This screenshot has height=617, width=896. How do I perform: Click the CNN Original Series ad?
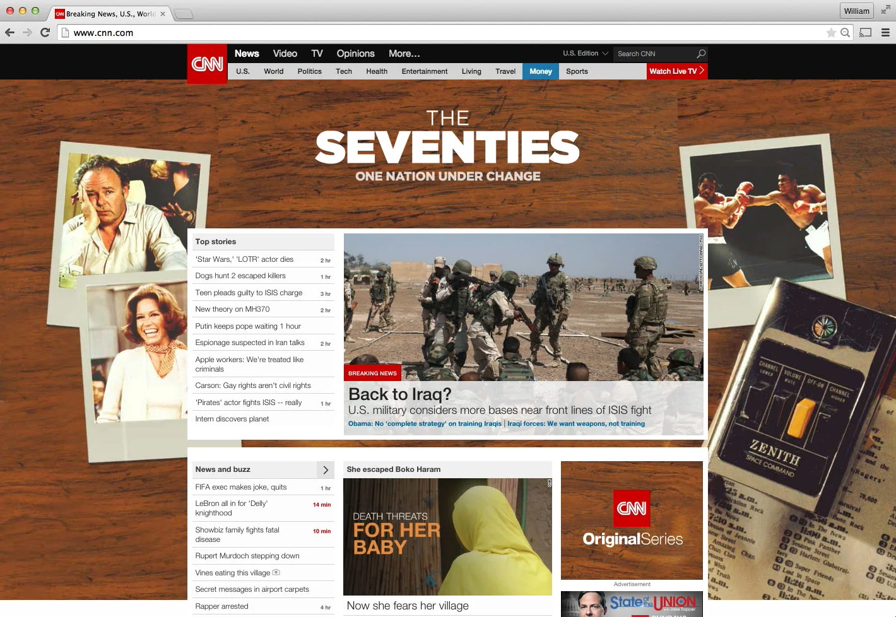pos(632,520)
